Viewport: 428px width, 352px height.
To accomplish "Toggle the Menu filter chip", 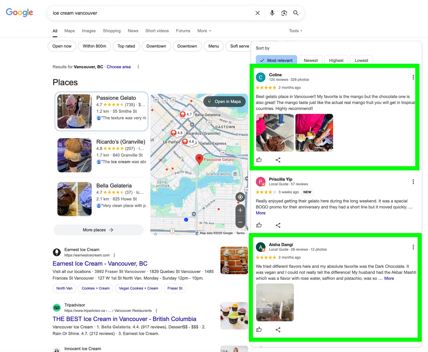I will [214, 46].
